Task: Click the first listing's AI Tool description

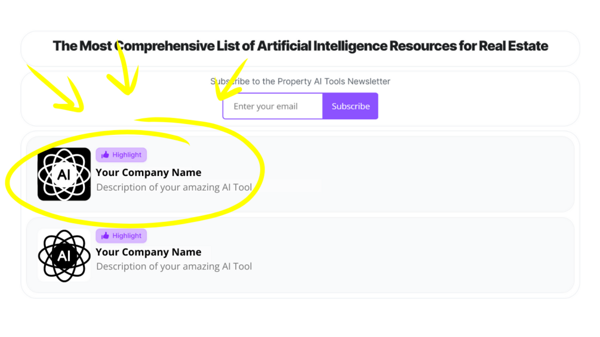Action: click(x=174, y=187)
